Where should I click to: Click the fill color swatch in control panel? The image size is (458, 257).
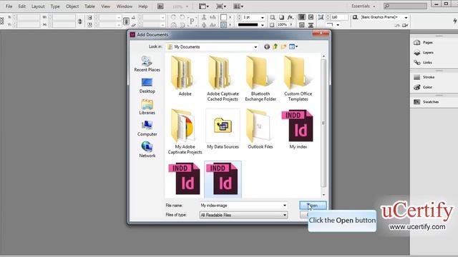click(223, 17)
